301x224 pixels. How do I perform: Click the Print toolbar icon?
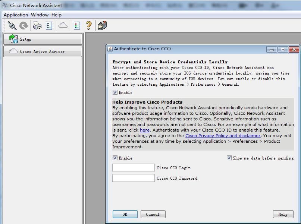point(37,25)
